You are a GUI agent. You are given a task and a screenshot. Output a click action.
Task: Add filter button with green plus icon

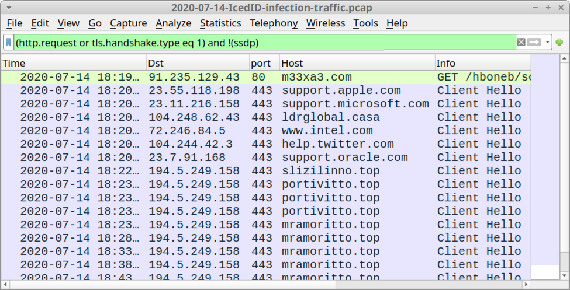tap(559, 43)
